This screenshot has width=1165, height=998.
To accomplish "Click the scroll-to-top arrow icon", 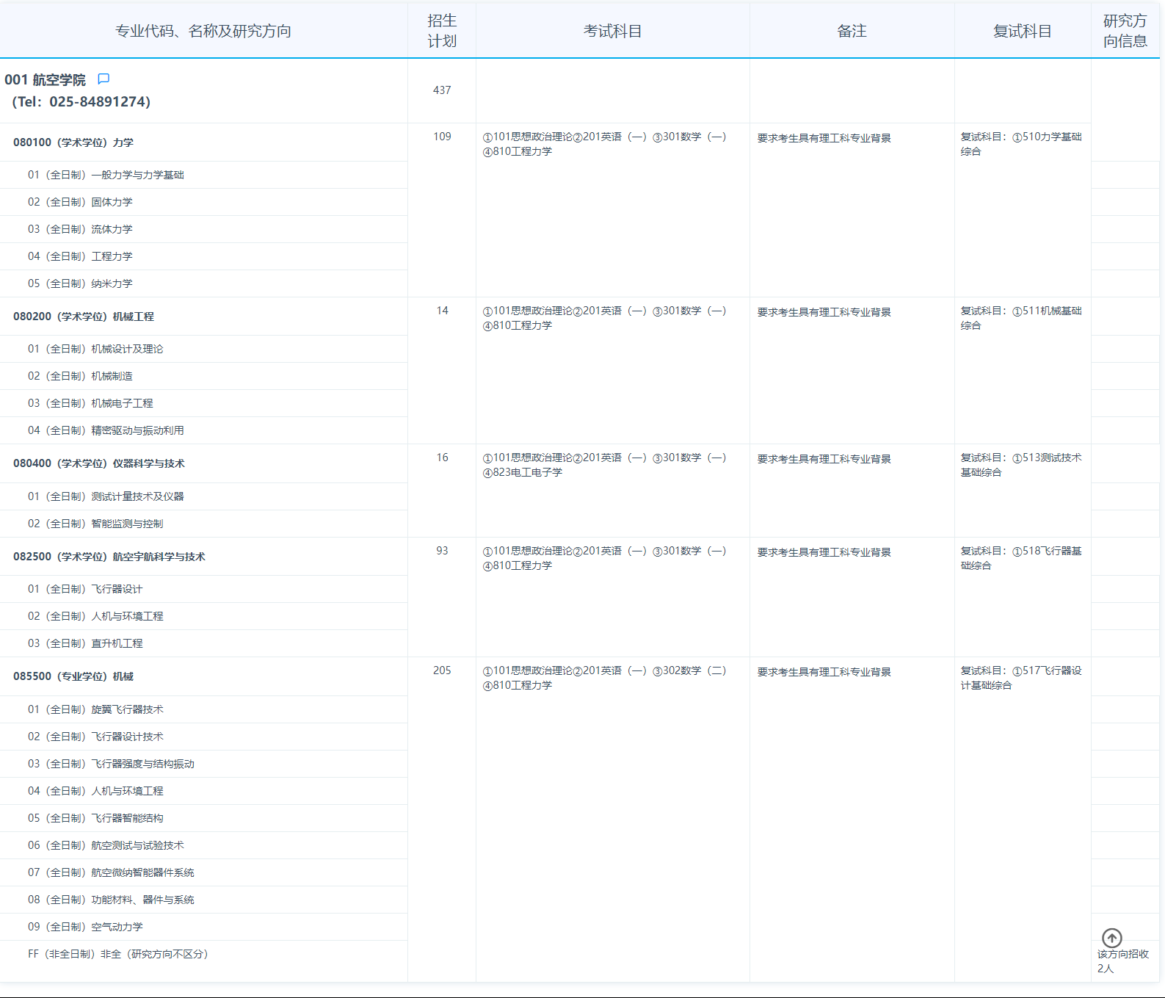I will tap(1112, 938).
